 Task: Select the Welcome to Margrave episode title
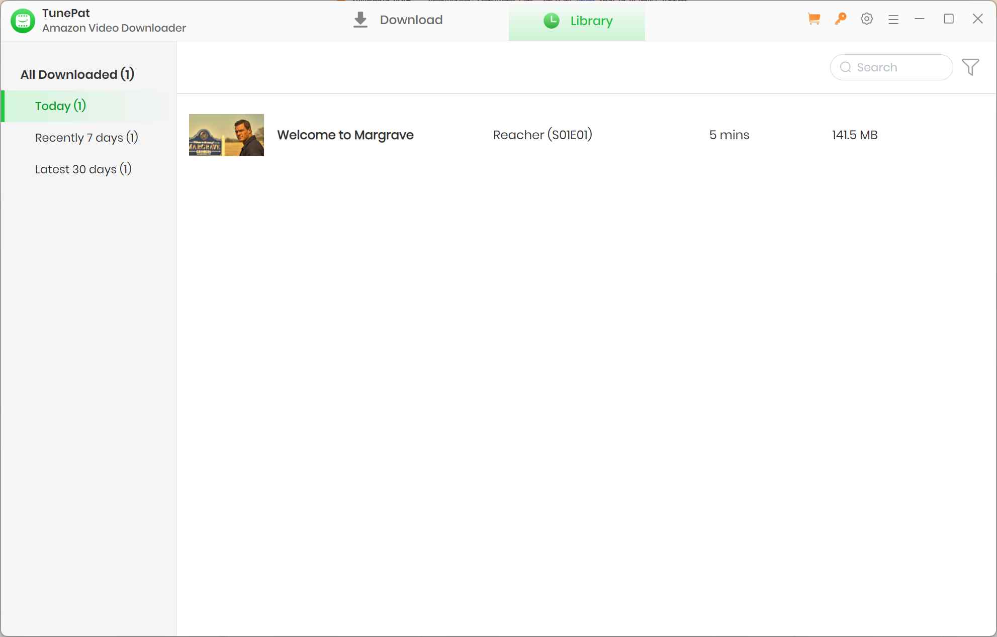pyautogui.click(x=345, y=135)
